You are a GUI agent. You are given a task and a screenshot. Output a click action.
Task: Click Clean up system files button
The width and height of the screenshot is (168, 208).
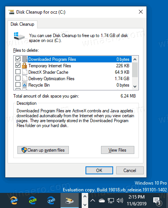point(43,150)
